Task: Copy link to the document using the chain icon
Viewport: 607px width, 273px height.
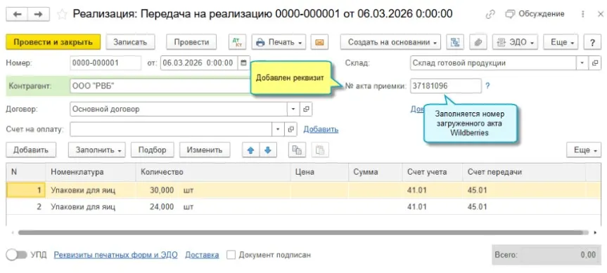Action: coord(490,14)
